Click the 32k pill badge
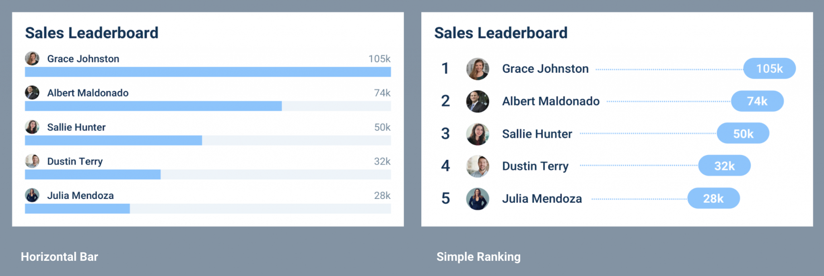 tap(724, 166)
